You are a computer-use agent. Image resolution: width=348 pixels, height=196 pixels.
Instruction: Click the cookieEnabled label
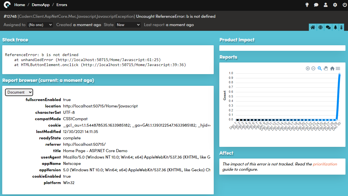pos(46,176)
